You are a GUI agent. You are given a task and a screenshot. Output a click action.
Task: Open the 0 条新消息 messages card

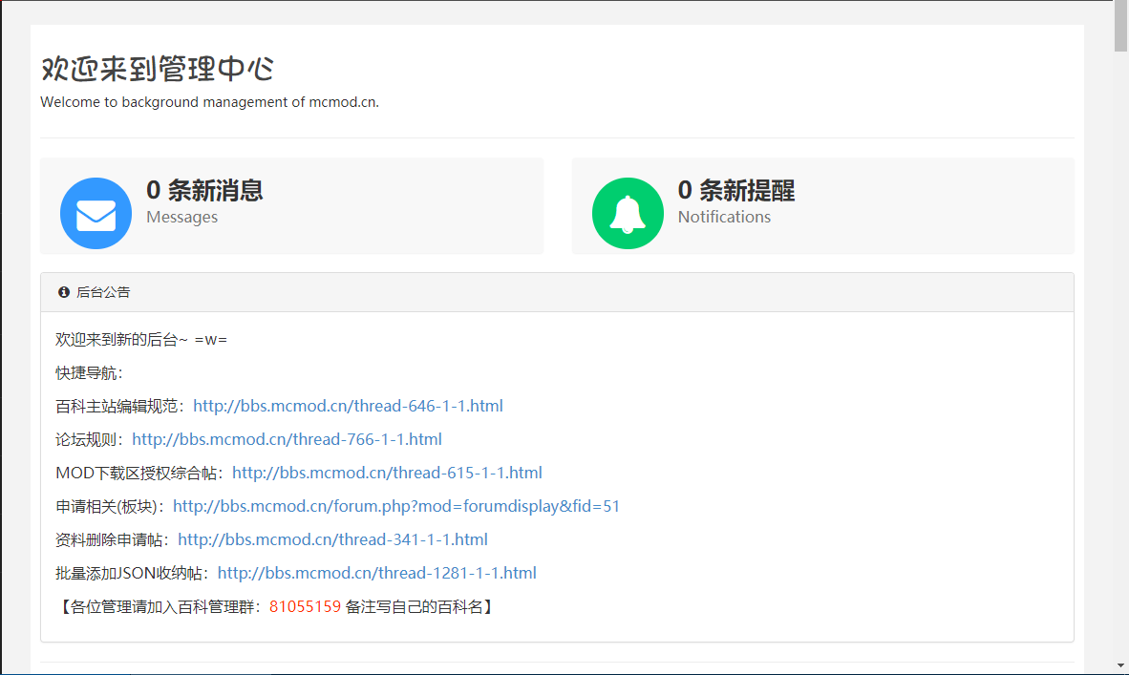291,206
